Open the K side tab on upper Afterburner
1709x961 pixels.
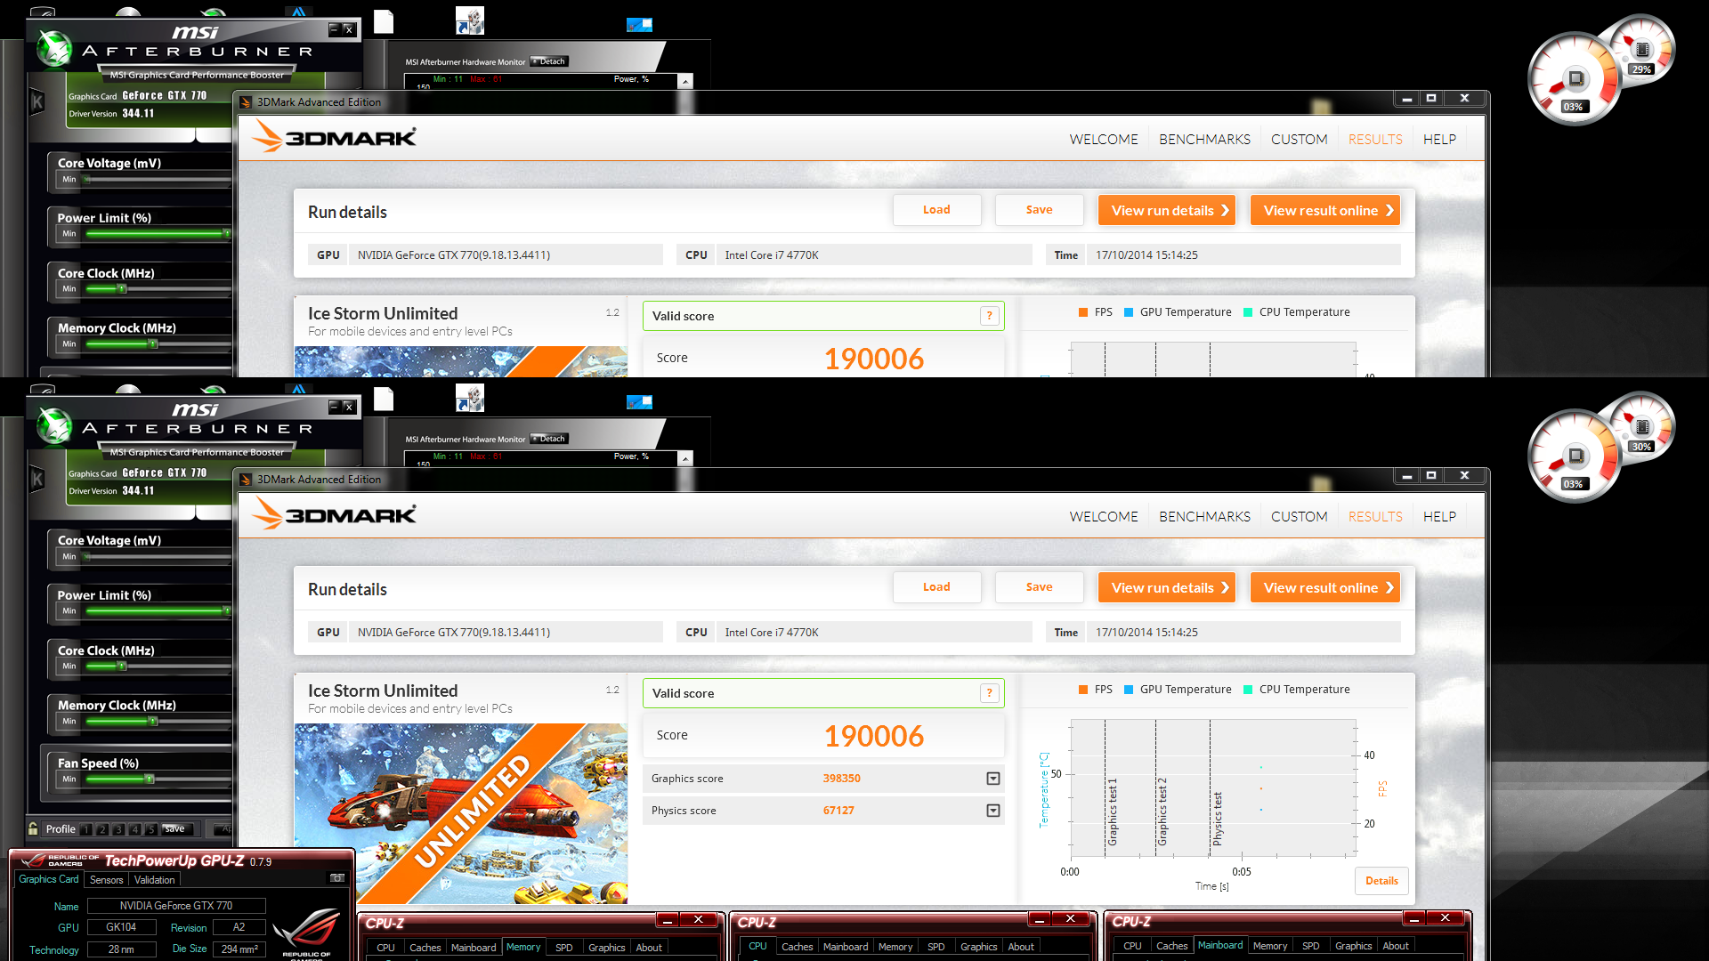[37, 101]
